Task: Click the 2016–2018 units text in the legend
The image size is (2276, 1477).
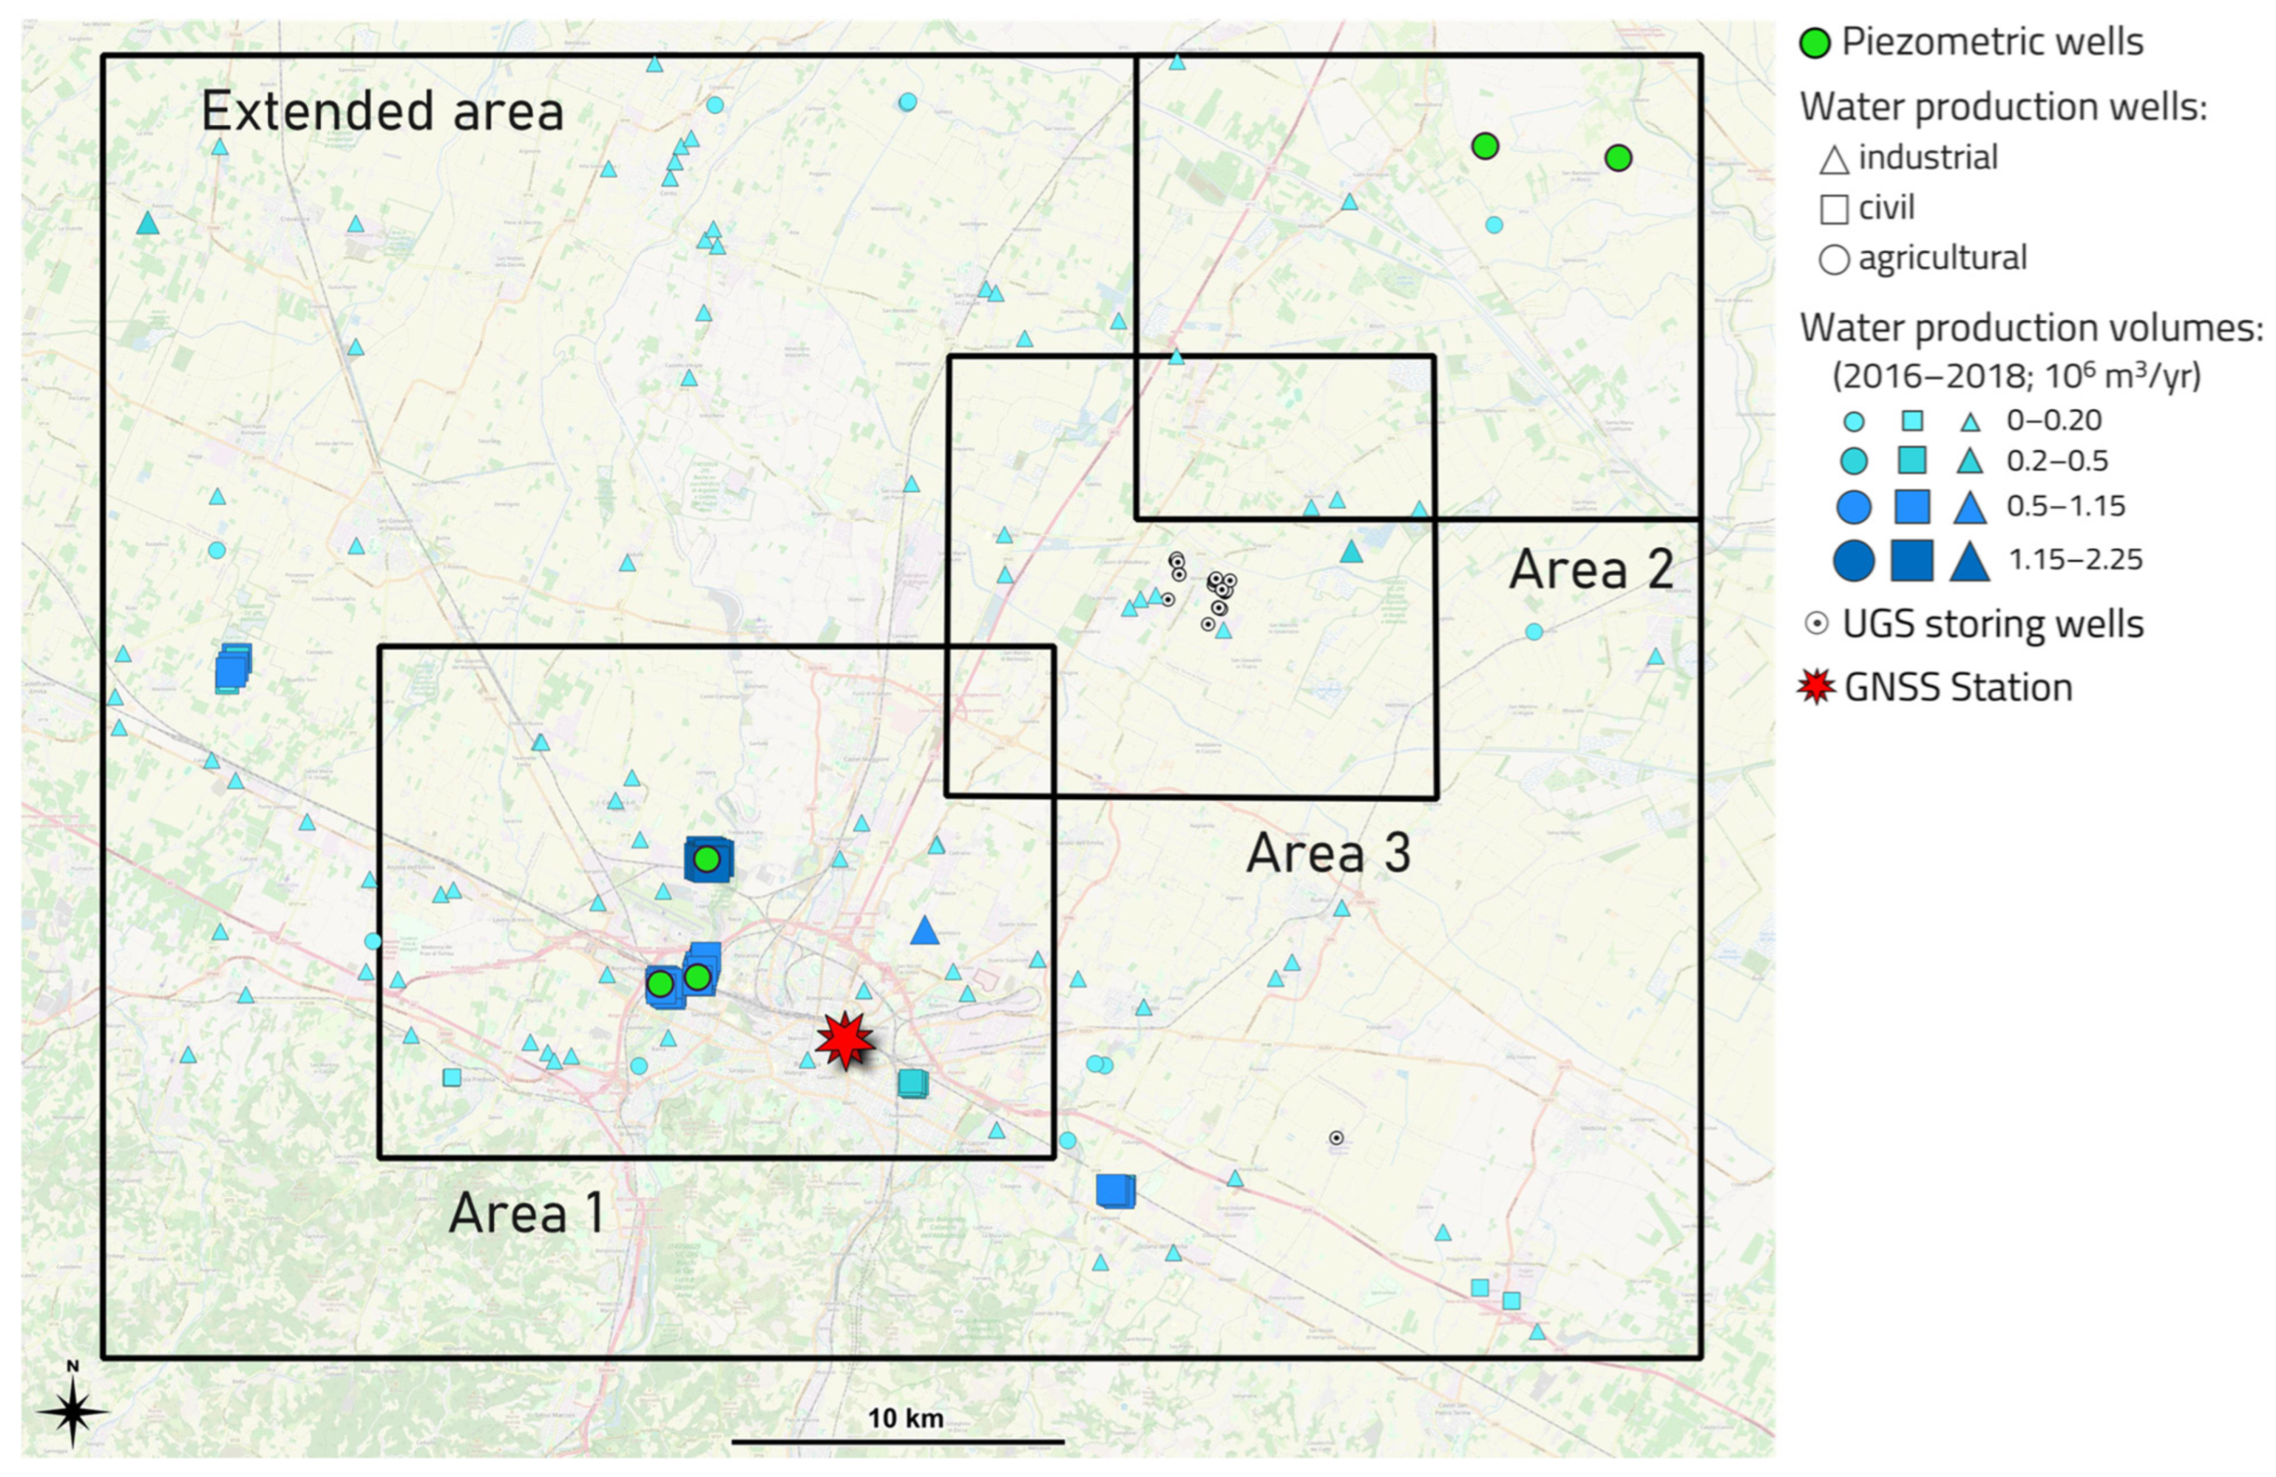Action: pyautogui.click(x=2017, y=376)
